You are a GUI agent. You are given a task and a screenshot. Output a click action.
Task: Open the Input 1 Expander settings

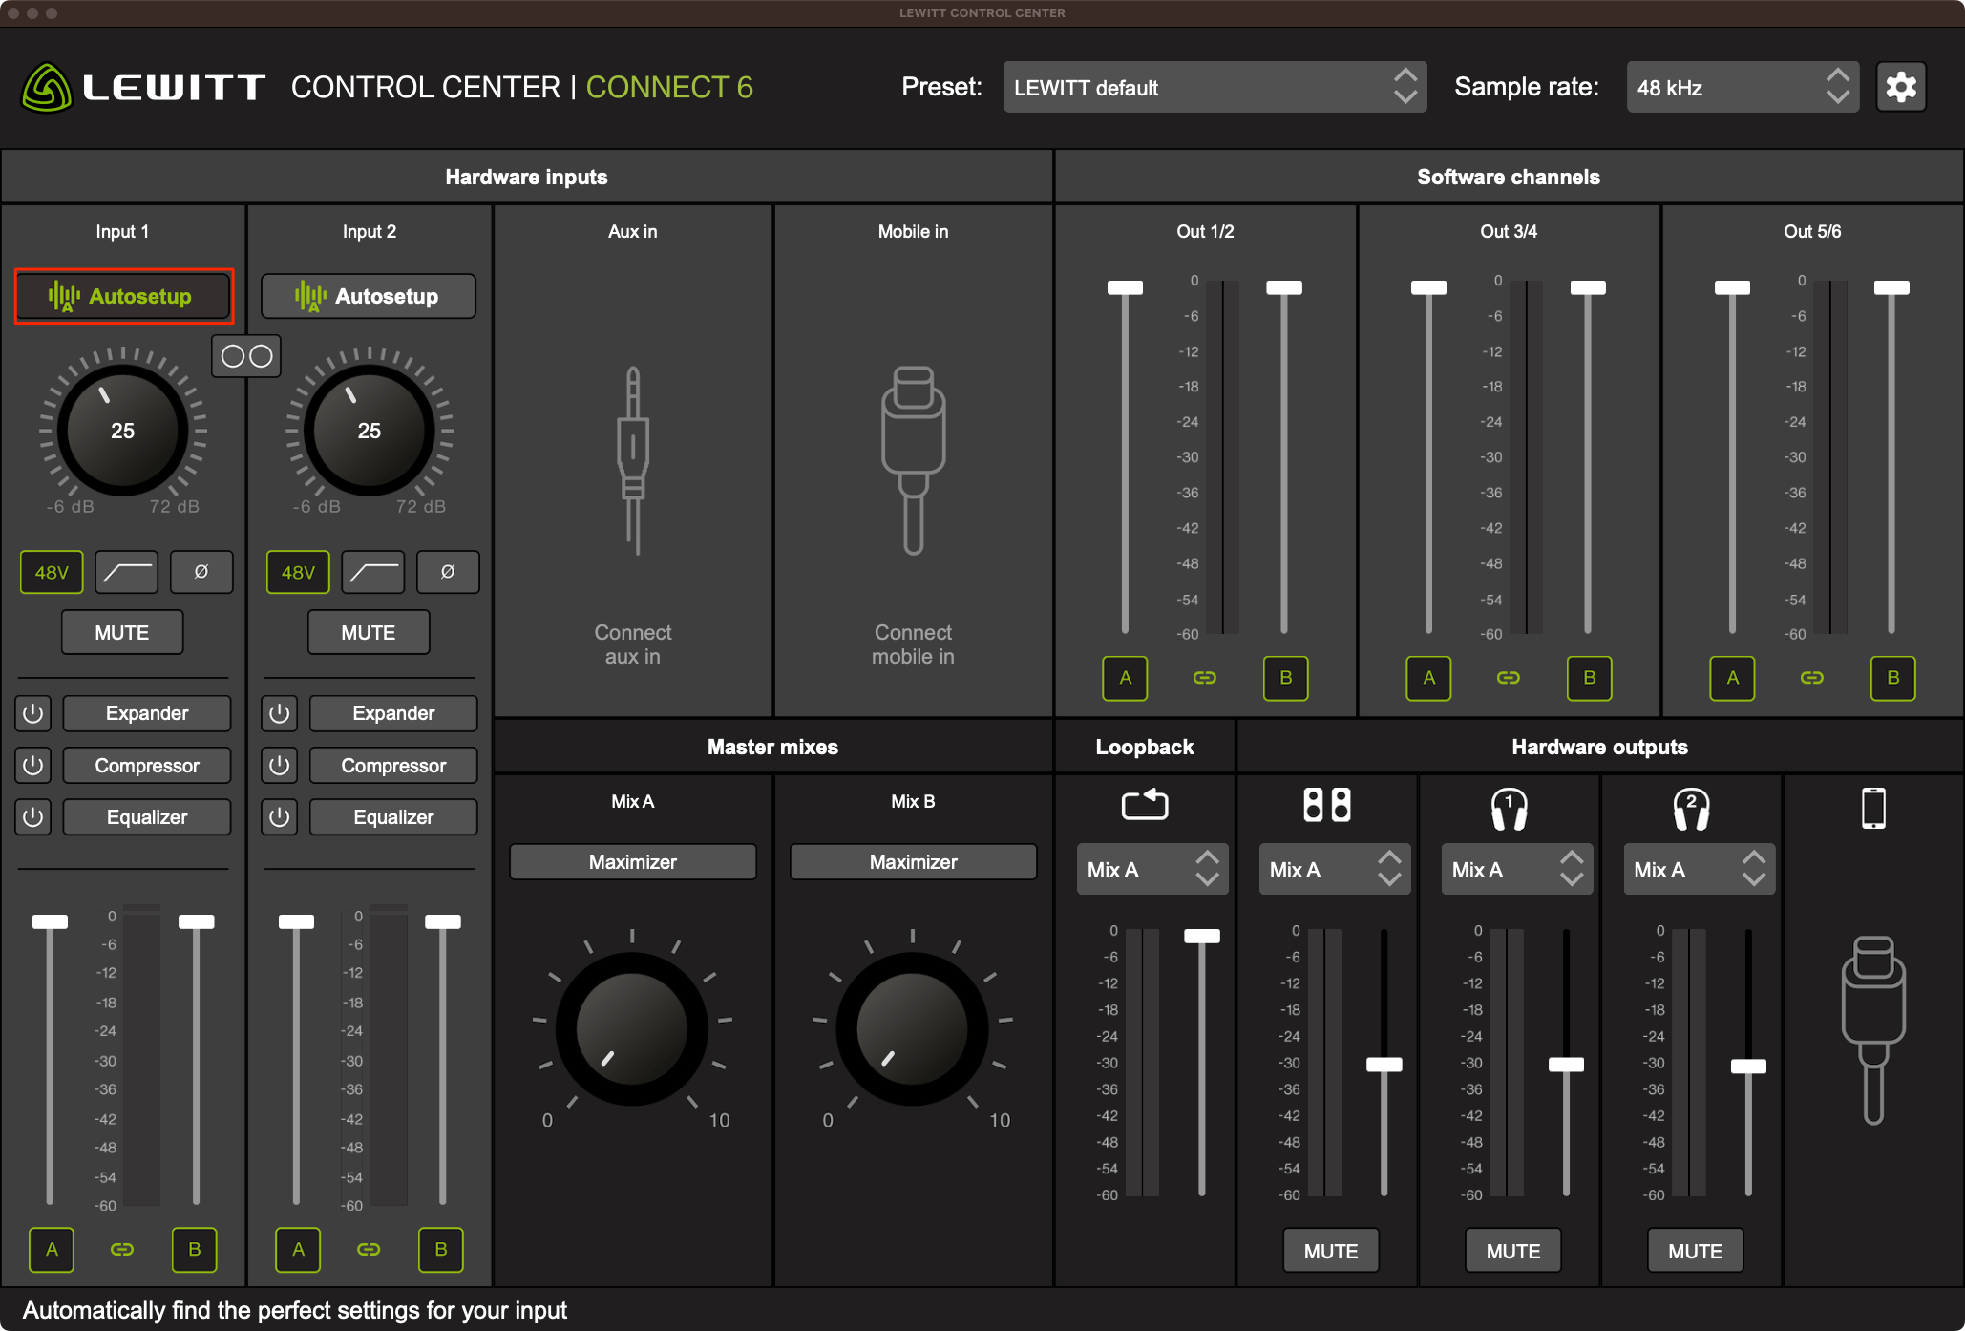tap(147, 713)
